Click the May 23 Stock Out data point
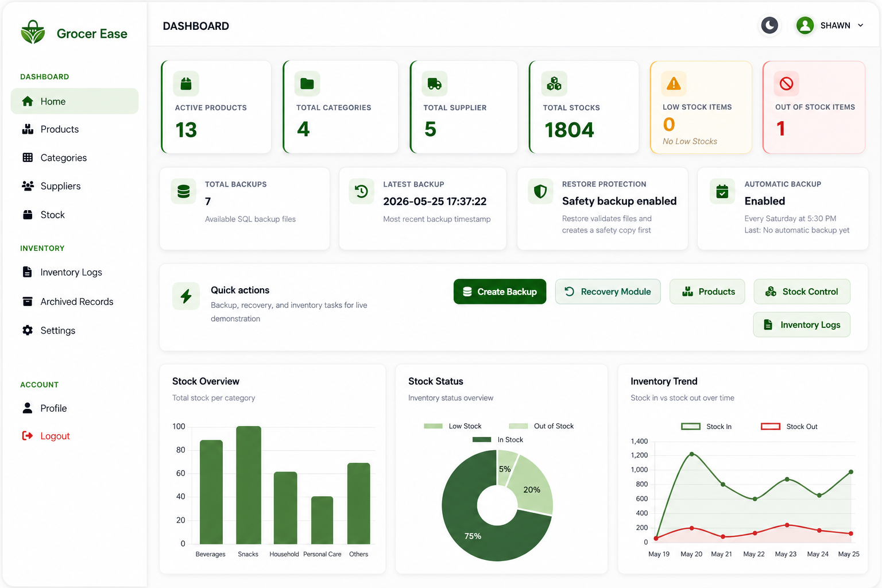 pyautogui.click(x=787, y=525)
